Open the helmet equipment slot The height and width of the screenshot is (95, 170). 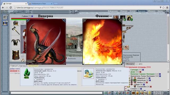coord(16,23)
